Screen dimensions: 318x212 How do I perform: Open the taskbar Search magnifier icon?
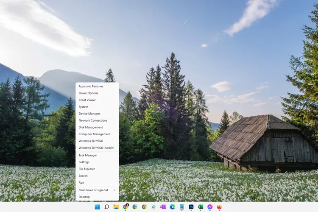[x=107, y=207]
